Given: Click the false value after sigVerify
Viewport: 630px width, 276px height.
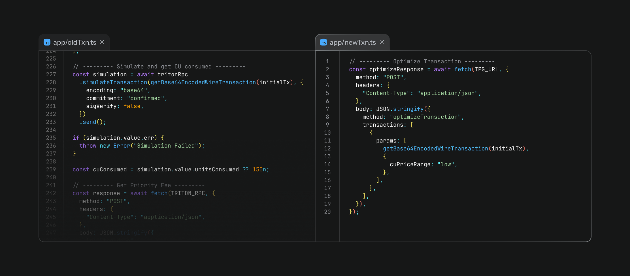Looking at the screenshot, I should [132, 106].
